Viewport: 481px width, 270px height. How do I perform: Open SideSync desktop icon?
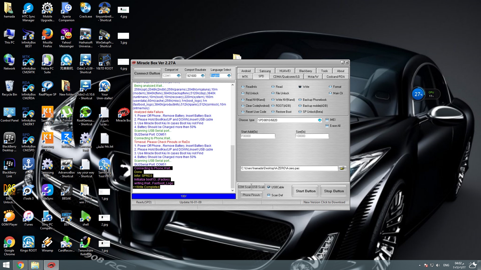point(47,192)
